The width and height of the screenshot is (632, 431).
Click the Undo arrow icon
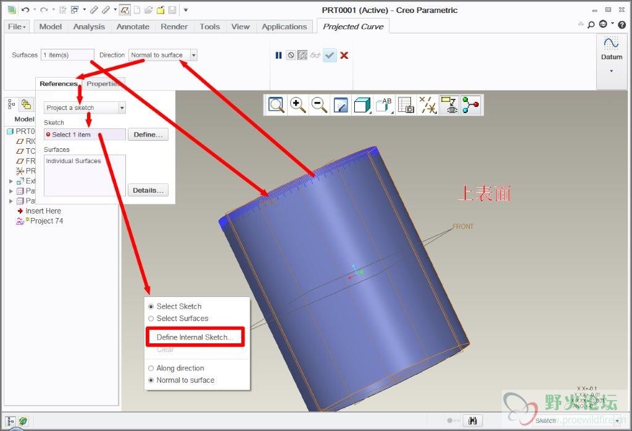click(x=25, y=10)
